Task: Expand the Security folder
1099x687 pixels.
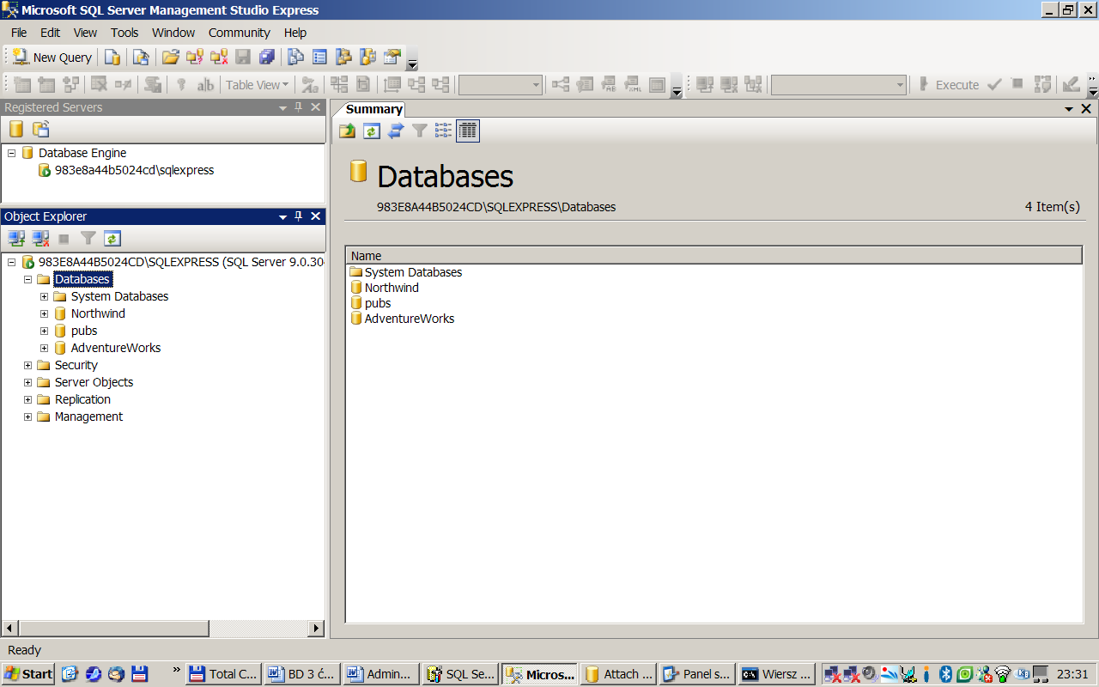Action: [27, 365]
